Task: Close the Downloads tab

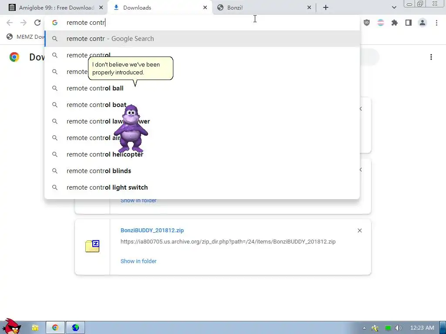Action: (205, 8)
